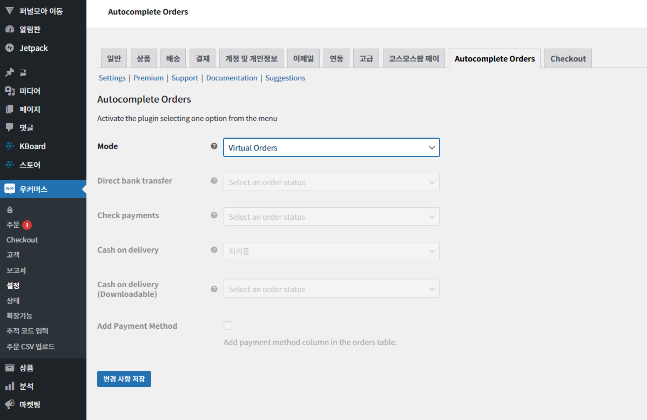647x420 pixels.
Task: Open the Cash on delivery dropdown showing 처리중
Action: click(332, 251)
